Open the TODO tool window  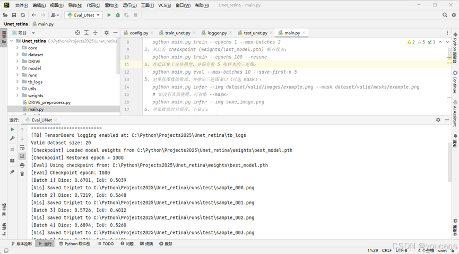click(106, 244)
